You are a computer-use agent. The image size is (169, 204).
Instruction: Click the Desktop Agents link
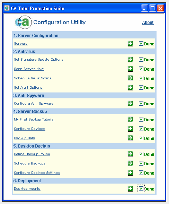pos(27,189)
